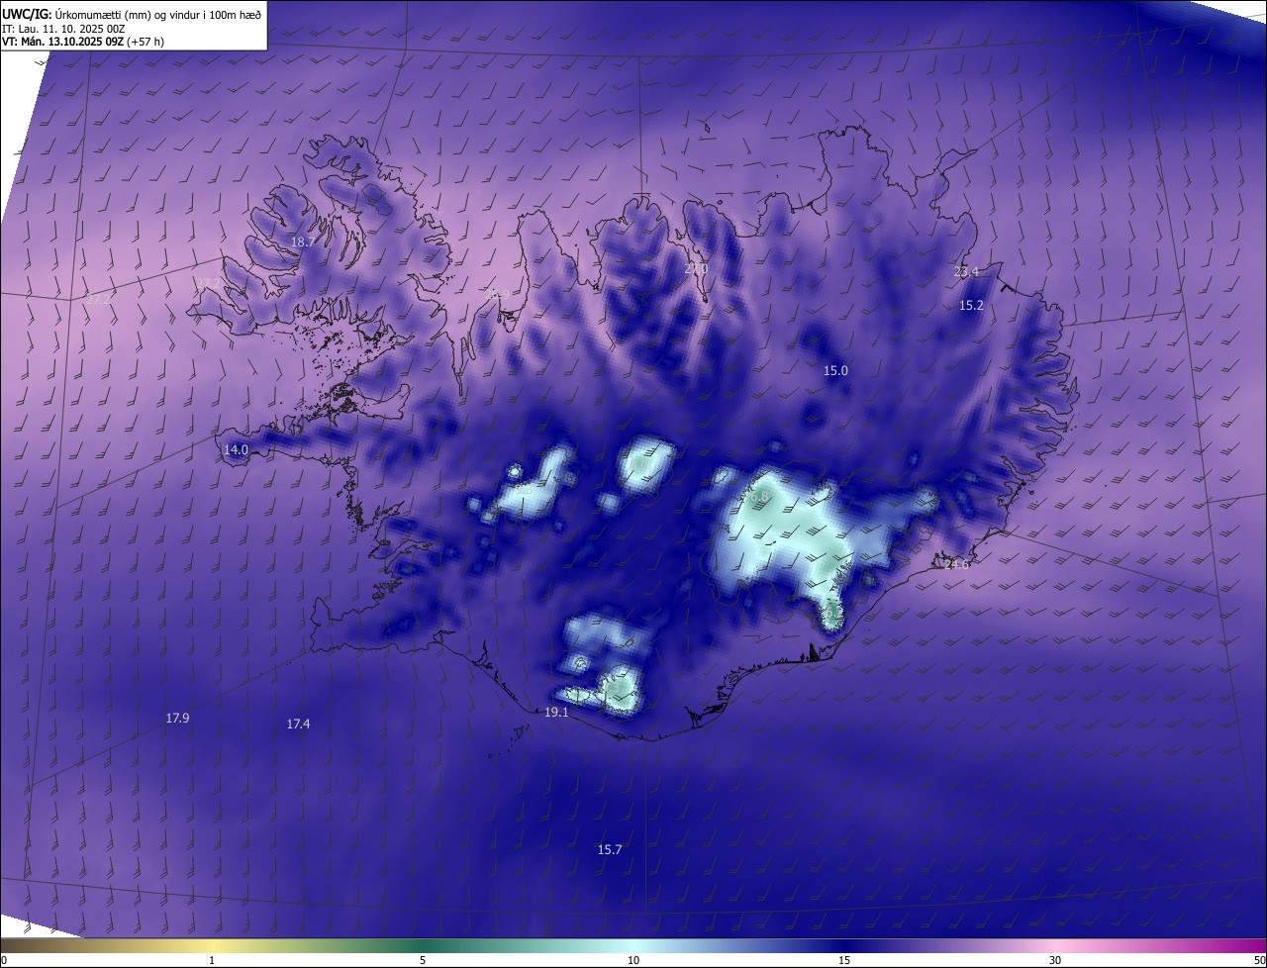Screen dimensions: 1267x968
Task: Click the colorbar tick label 1
Action: coord(212,960)
